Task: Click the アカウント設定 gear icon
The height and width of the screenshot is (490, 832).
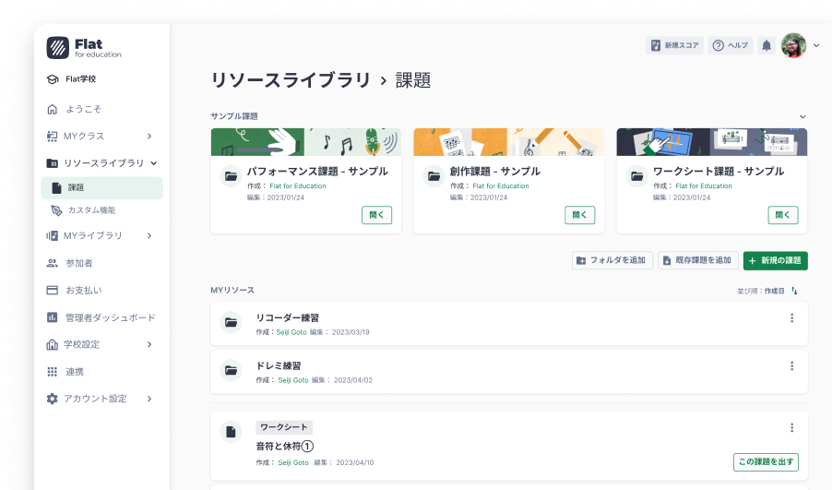Action: (52, 399)
